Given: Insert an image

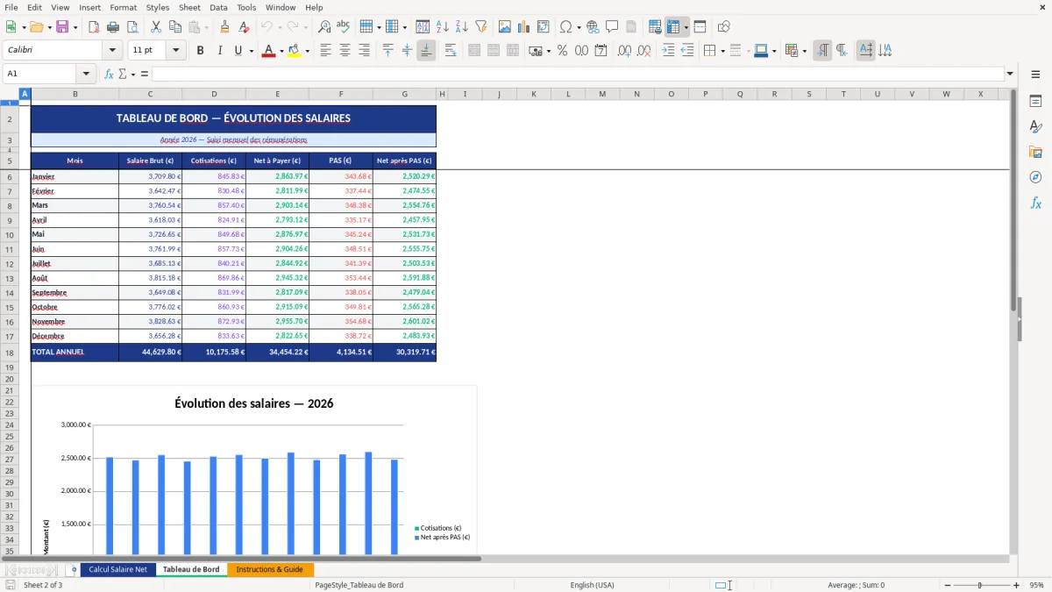Looking at the screenshot, I should (505, 27).
